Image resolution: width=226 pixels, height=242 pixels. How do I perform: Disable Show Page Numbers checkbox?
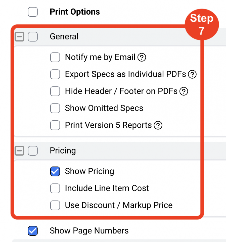pos(33,231)
